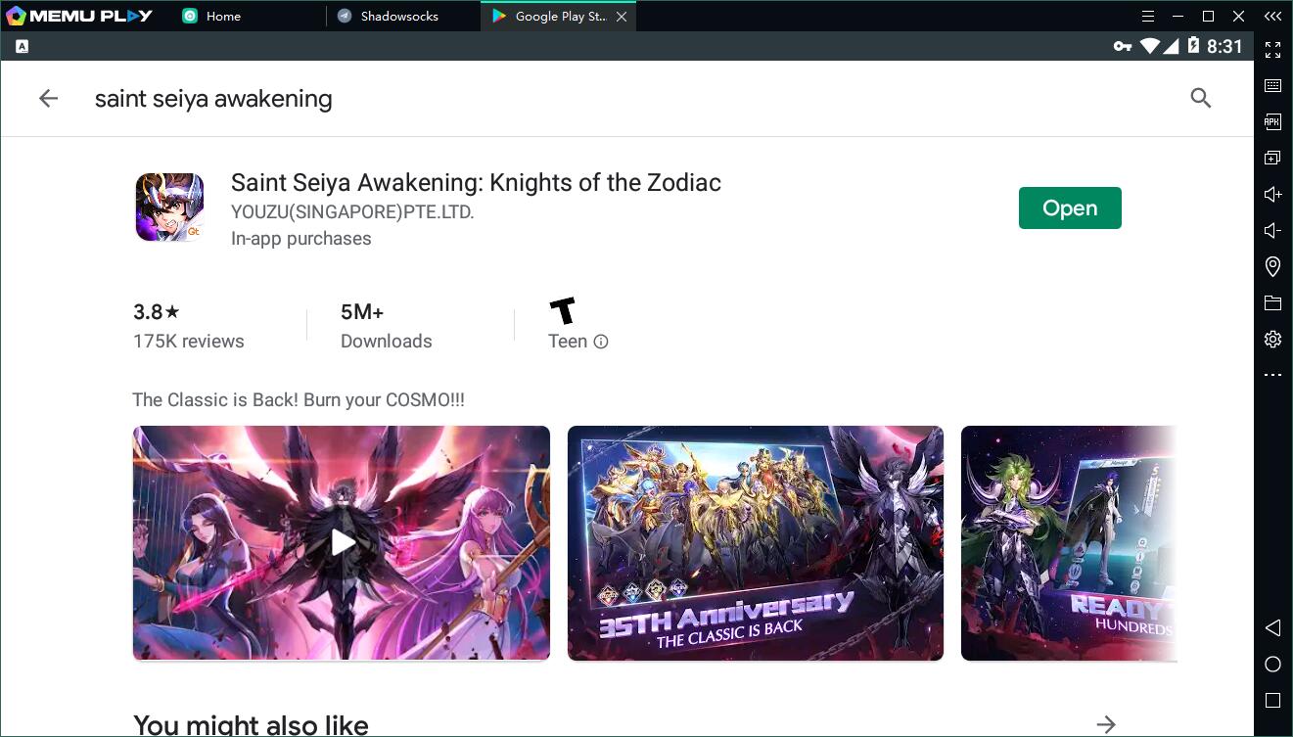1293x737 pixels.
Task: Open MEmu settings gear
Action: click(1272, 339)
